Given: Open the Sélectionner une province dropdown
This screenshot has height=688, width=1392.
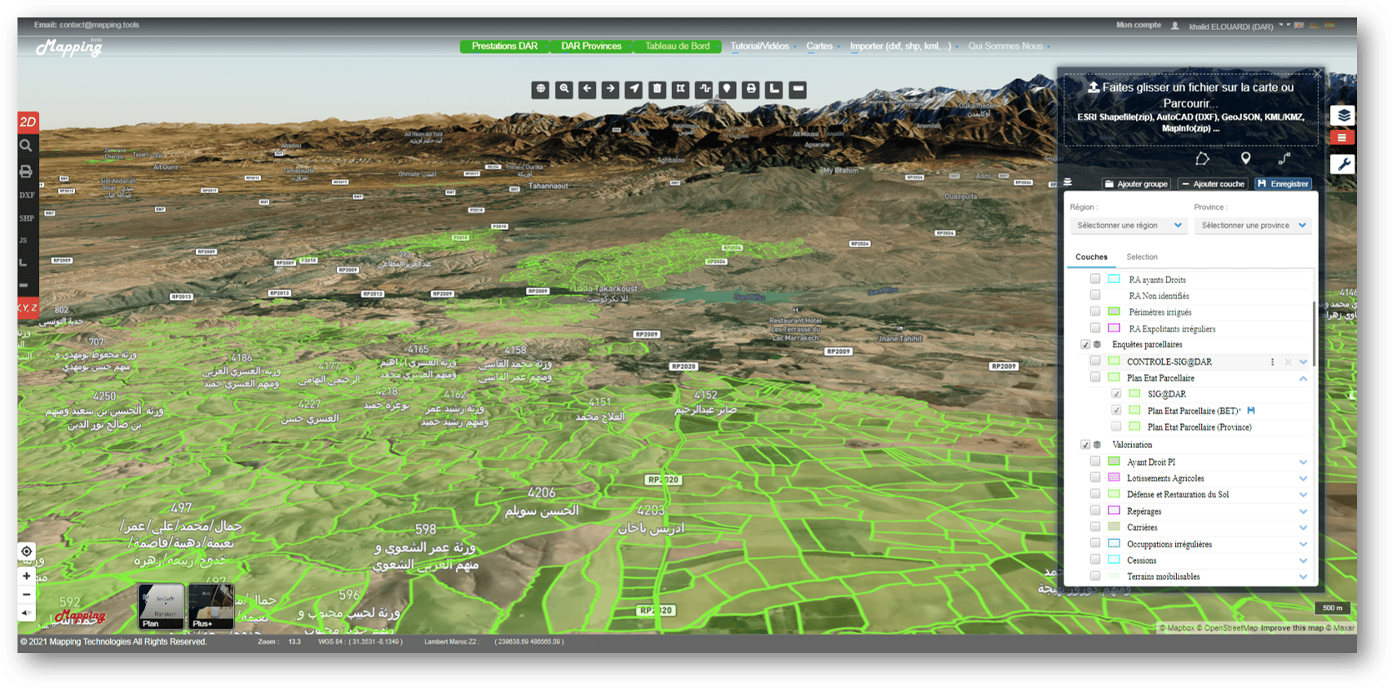Looking at the screenshot, I should tap(1253, 226).
